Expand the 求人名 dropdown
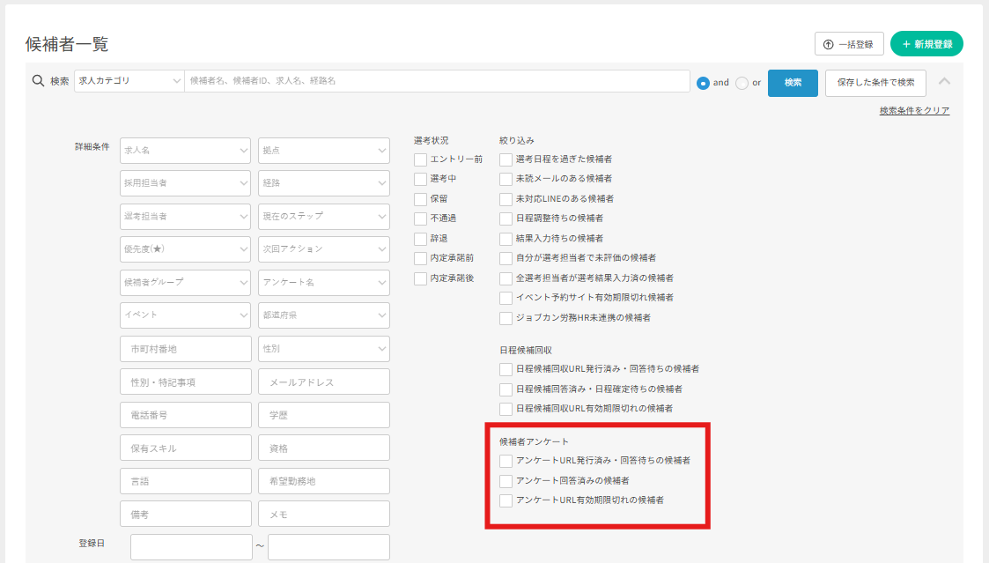 185,151
